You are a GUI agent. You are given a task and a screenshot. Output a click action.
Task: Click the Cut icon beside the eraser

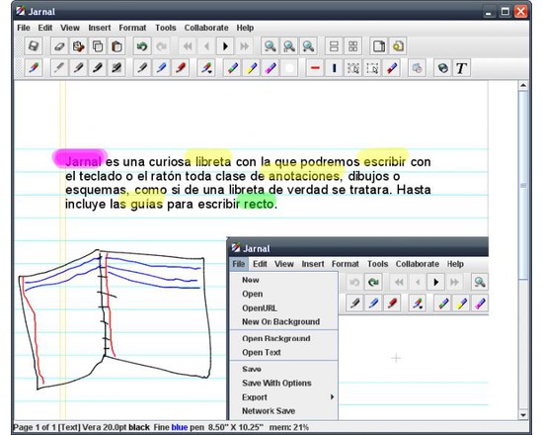pos(79,46)
